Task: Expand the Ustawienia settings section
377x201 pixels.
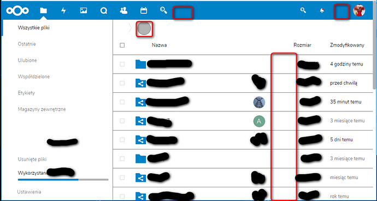Action: 29,192
